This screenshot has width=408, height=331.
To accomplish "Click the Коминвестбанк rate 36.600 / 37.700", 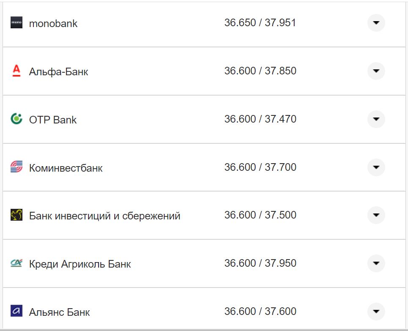I will [260, 167].
